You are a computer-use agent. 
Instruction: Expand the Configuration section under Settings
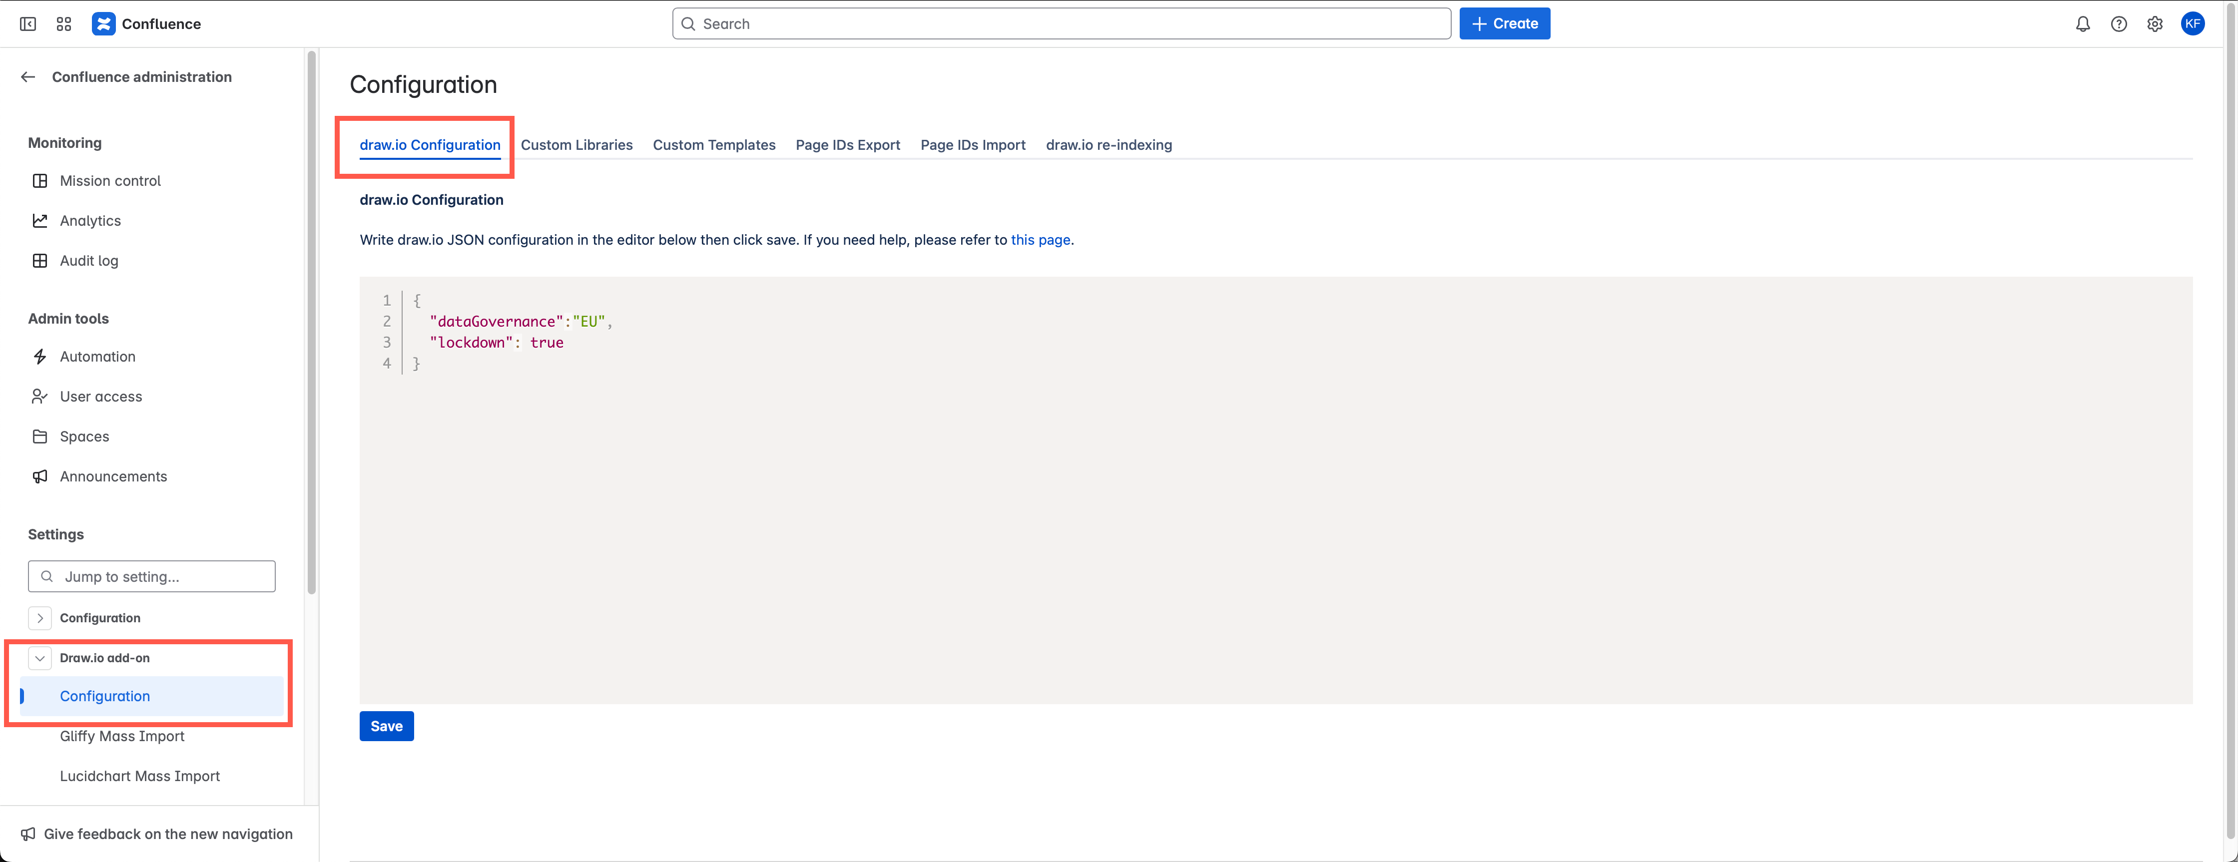click(x=39, y=618)
